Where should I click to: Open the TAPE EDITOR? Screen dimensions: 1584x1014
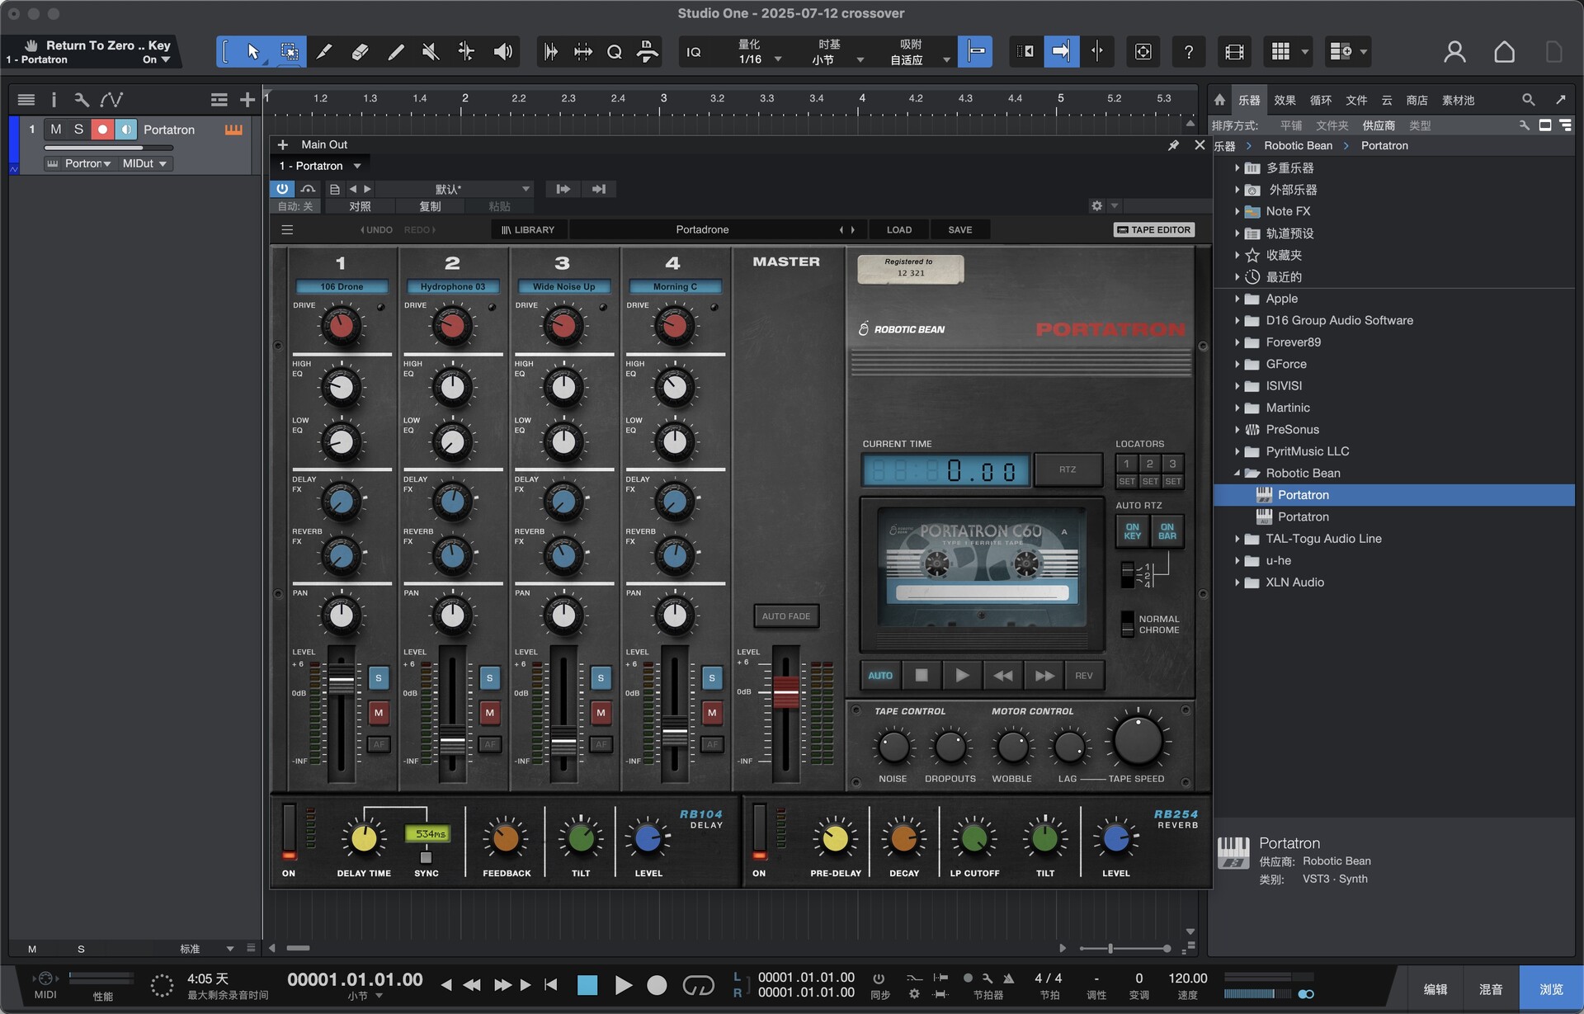coord(1154,229)
